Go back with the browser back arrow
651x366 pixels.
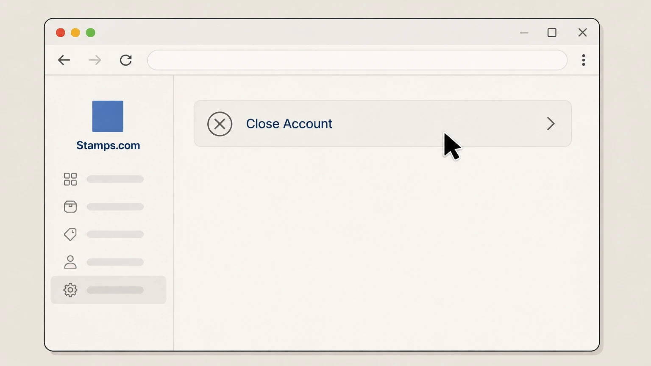[64, 60]
